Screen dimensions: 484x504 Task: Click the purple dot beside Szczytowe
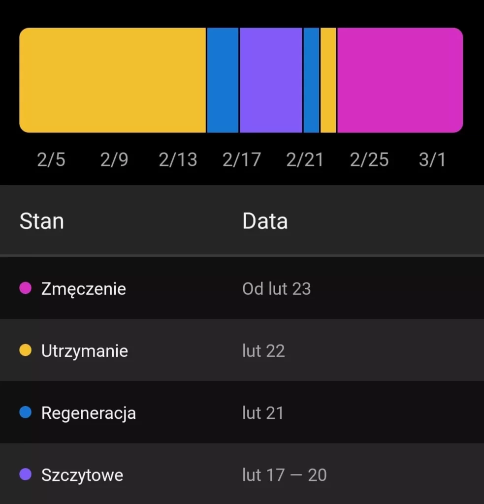tap(25, 475)
